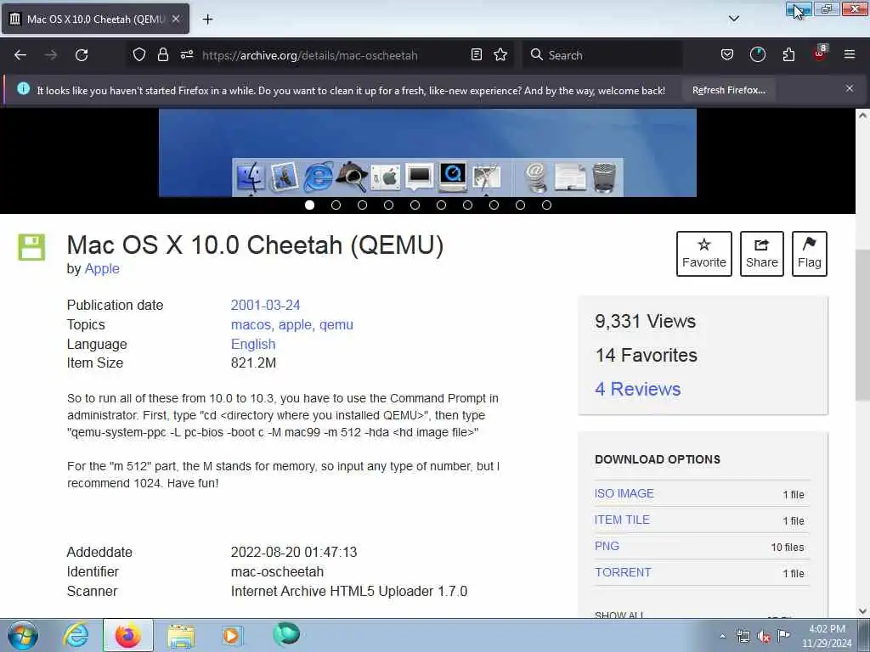870x652 pixels.
Task: Click the Favorite star button
Action: coord(704,253)
